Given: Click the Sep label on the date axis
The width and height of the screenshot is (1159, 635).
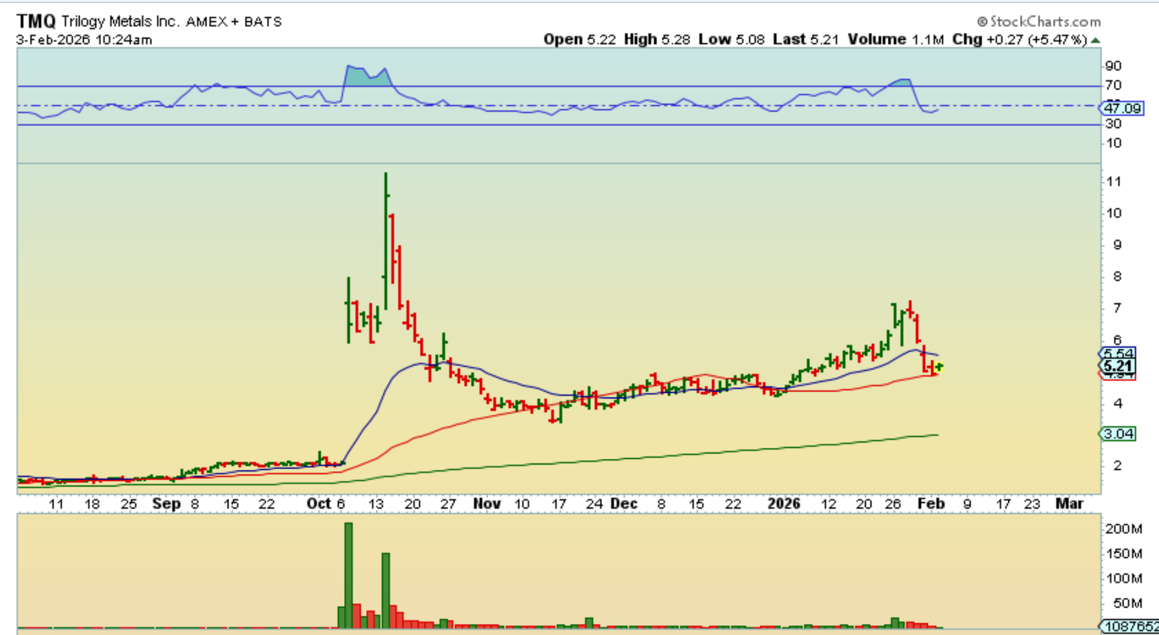Looking at the screenshot, I should click(x=167, y=503).
